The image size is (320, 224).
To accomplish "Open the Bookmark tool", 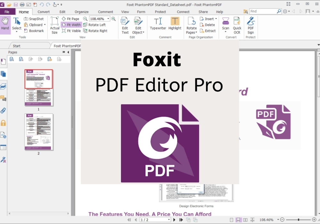I will [34, 31].
